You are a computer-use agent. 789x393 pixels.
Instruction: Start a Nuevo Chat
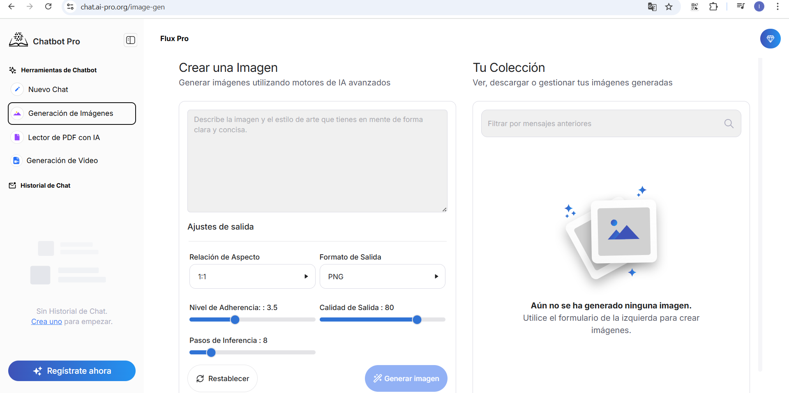coord(48,89)
